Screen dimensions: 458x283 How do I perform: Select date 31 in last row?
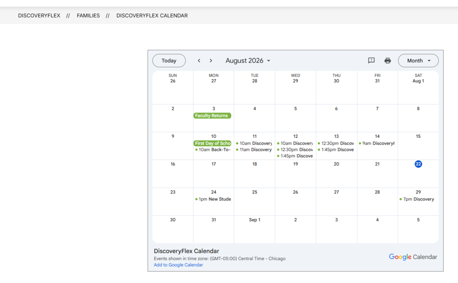pos(214,220)
